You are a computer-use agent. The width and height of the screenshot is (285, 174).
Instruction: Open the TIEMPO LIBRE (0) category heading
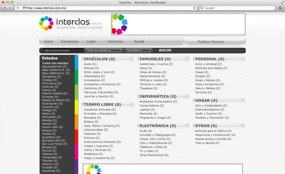click(x=102, y=105)
